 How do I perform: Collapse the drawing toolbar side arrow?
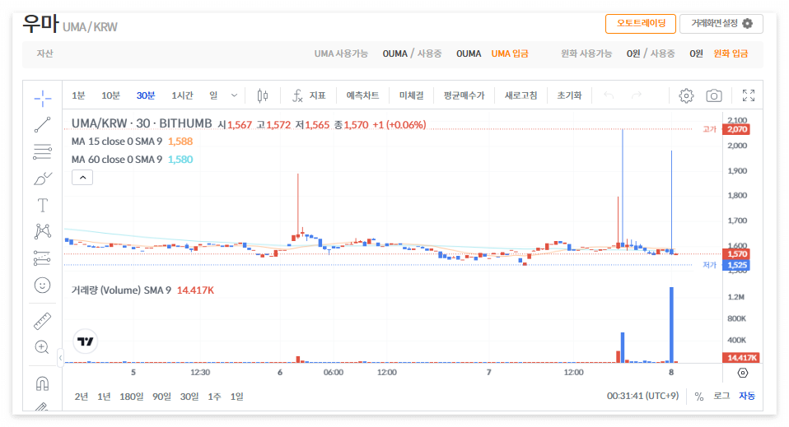click(60, 358)
